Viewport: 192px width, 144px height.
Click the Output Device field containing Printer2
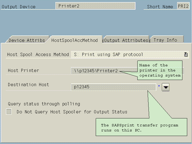95,6
